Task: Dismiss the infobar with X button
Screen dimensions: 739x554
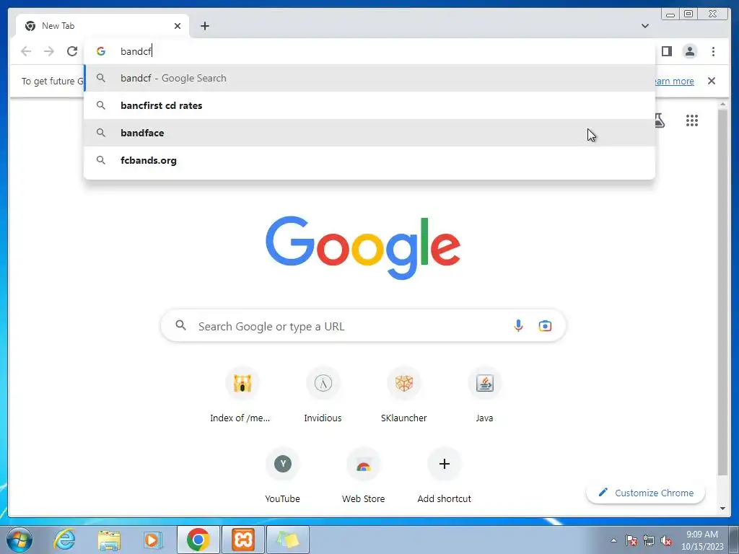Action: tap(711, 81)
